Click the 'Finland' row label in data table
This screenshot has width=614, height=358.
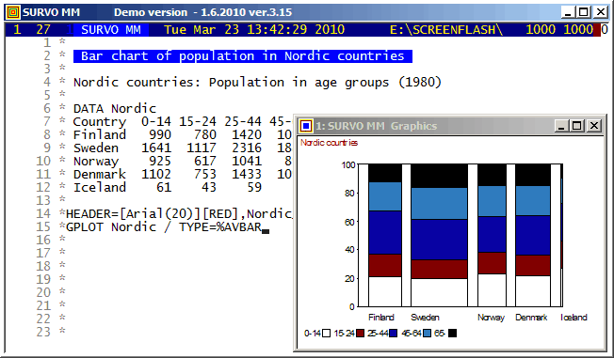tap(100, 134)
